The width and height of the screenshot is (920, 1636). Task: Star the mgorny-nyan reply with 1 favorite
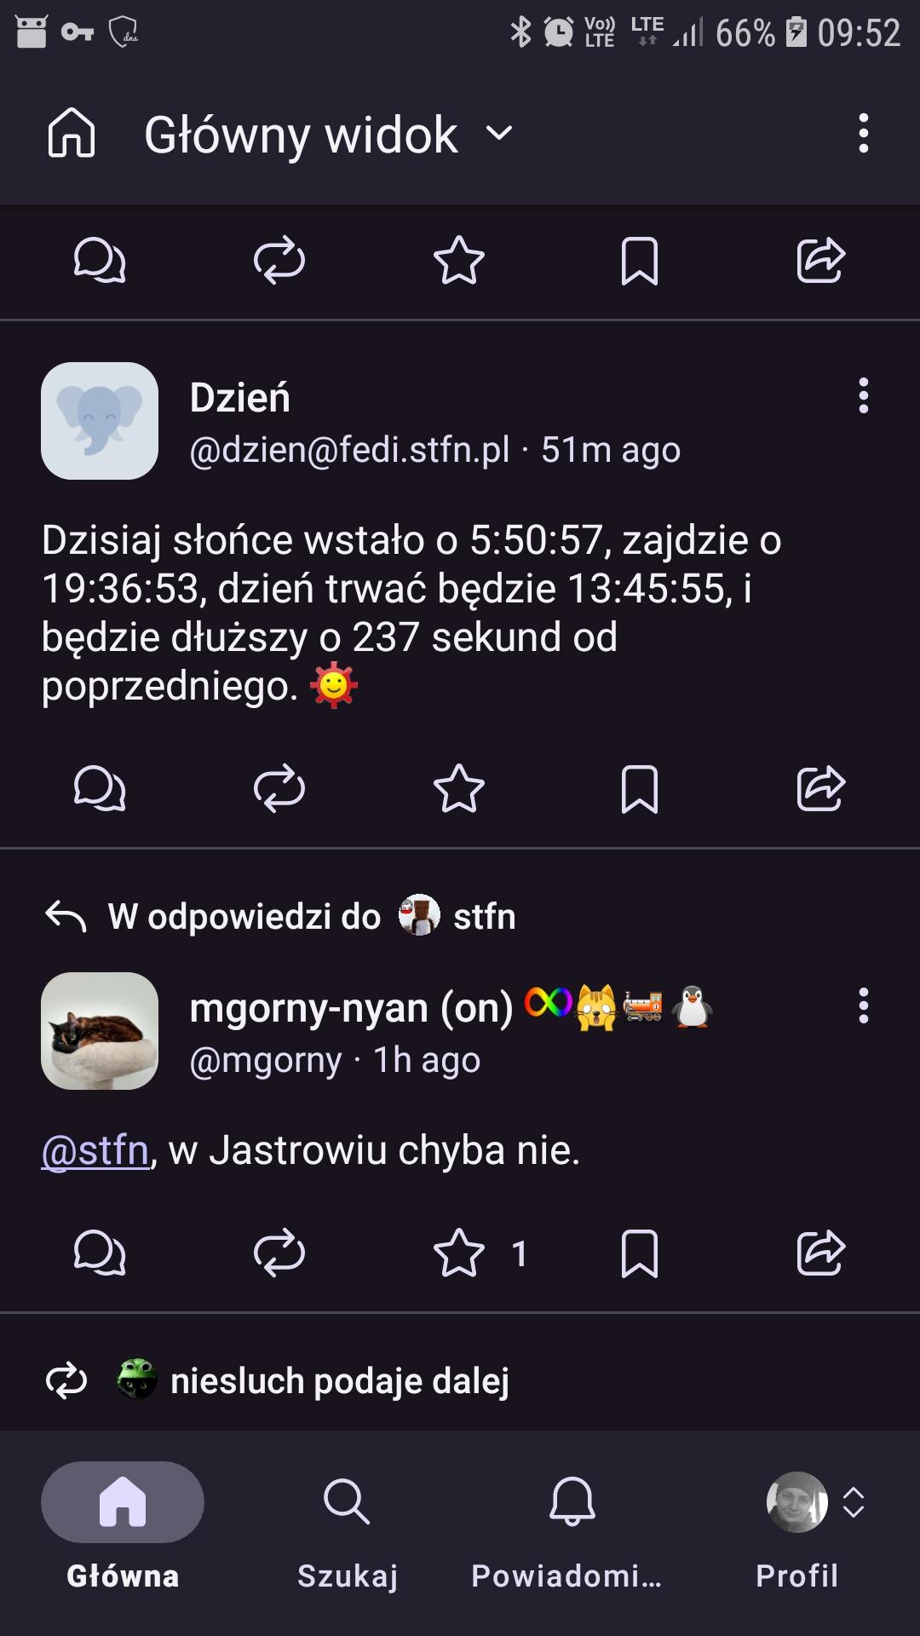pyautogui.click(x=459, y=1253)
